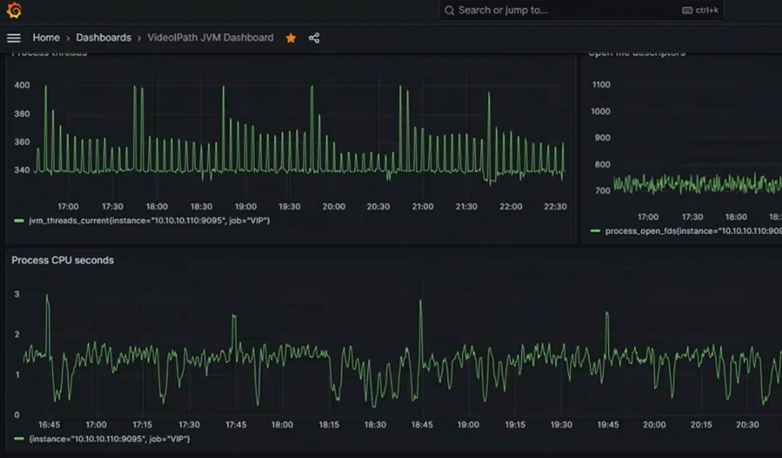Open the Dashboards breadcrumb link
The width and height of the screenshot is (782, 458).
tap(104, 38)
